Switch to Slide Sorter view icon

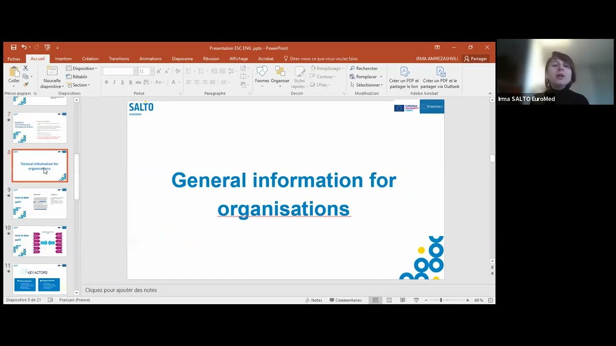(x=389, y=300)
